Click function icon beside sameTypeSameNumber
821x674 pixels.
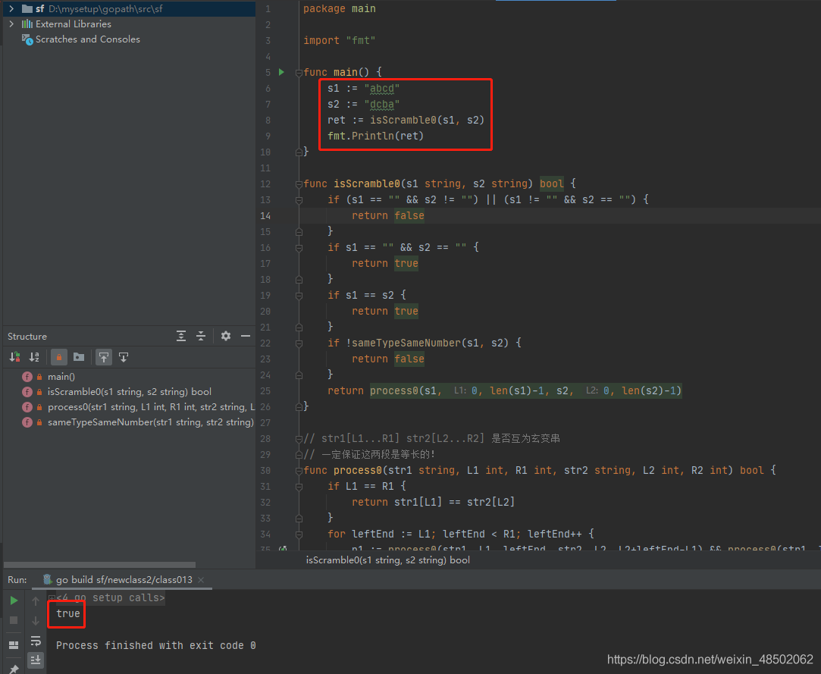[x=27, y=422]
